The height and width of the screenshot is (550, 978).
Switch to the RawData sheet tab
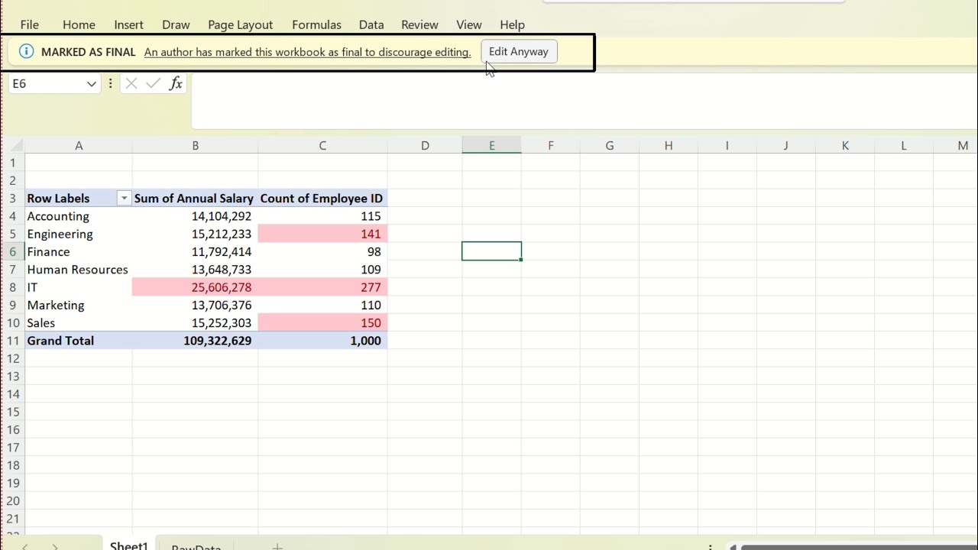196,545
